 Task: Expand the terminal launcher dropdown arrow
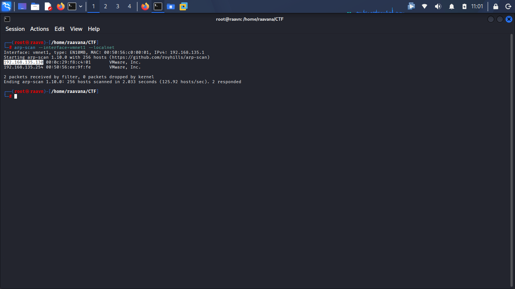81,6
